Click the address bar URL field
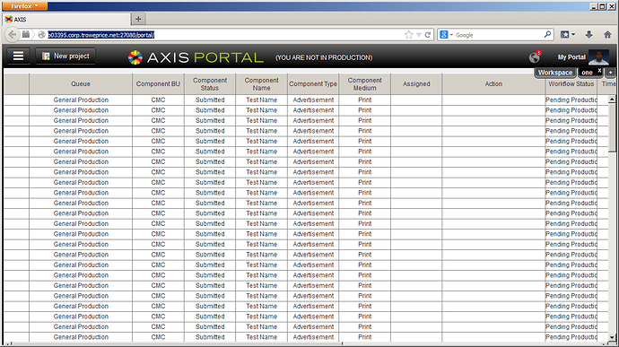This screenshot has width=619, height=347. coord(225,35)
